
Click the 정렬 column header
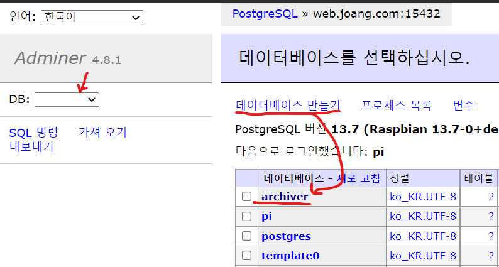pos(399,179)
